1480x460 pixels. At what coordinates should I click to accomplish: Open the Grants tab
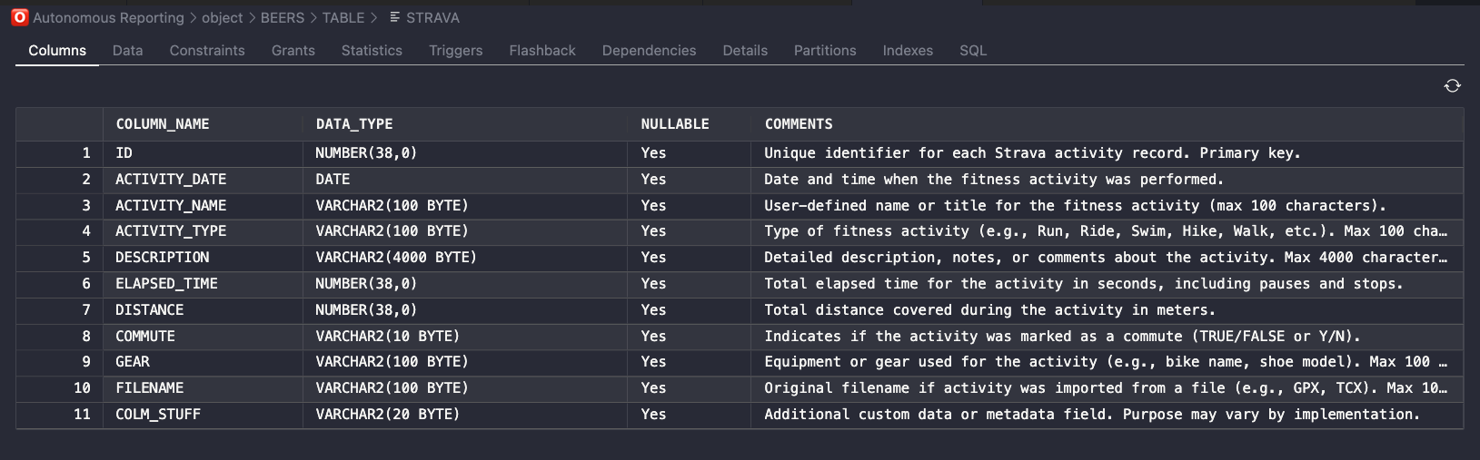[x=293, y=51]
